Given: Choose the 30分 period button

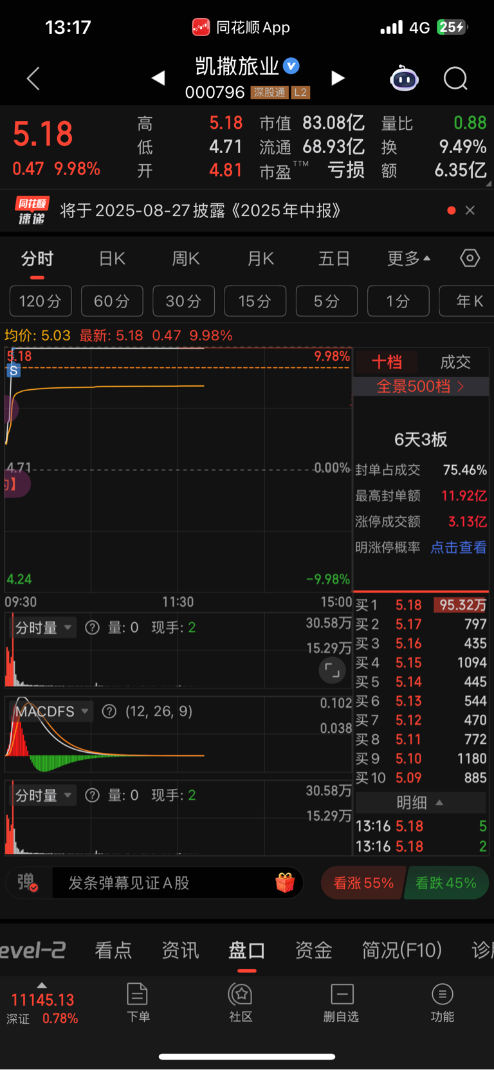Looking at the screenshot, I should click(183, 301).
